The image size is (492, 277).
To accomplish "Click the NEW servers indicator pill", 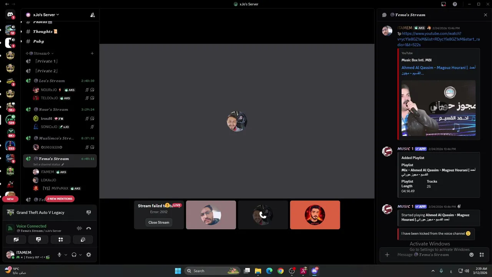I will tap(10, 199).
